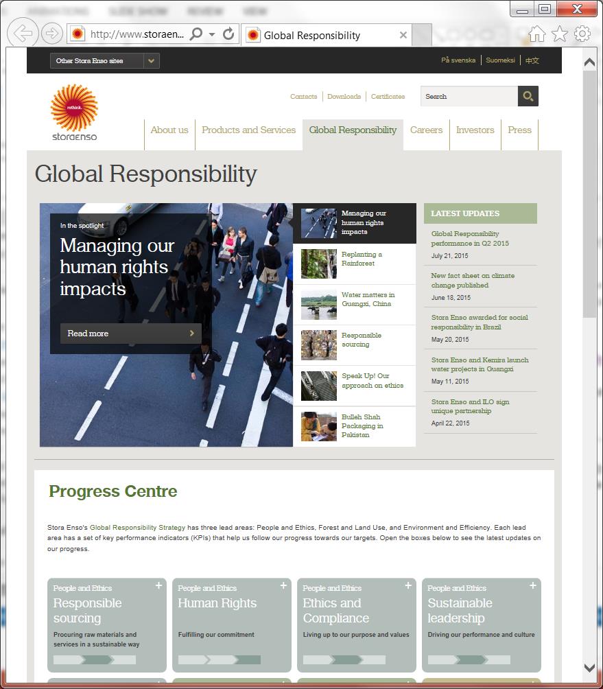Close the Global Responsibility browser tab
Viewport: 603px width, 689px height.
[403, 35]
